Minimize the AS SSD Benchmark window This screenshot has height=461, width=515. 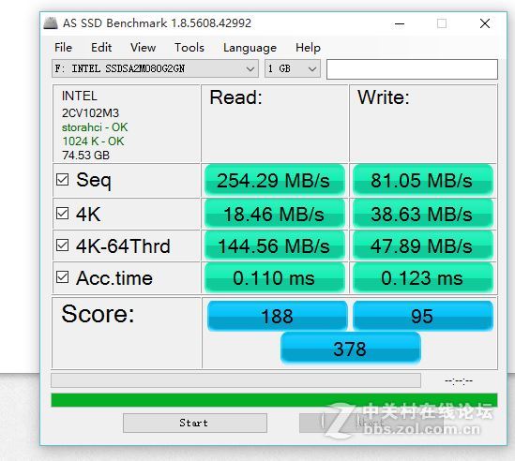point(400,23)
